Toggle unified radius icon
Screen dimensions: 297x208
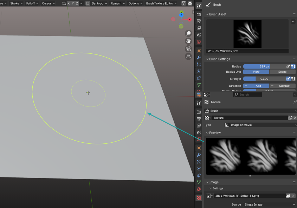293,66
